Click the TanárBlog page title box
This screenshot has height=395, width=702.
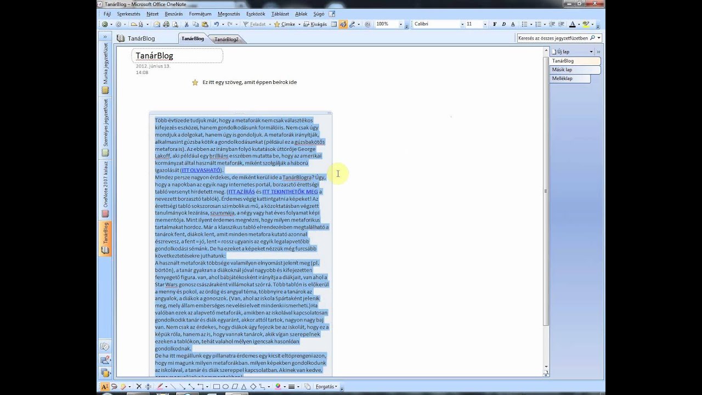(x=177, y=55)
